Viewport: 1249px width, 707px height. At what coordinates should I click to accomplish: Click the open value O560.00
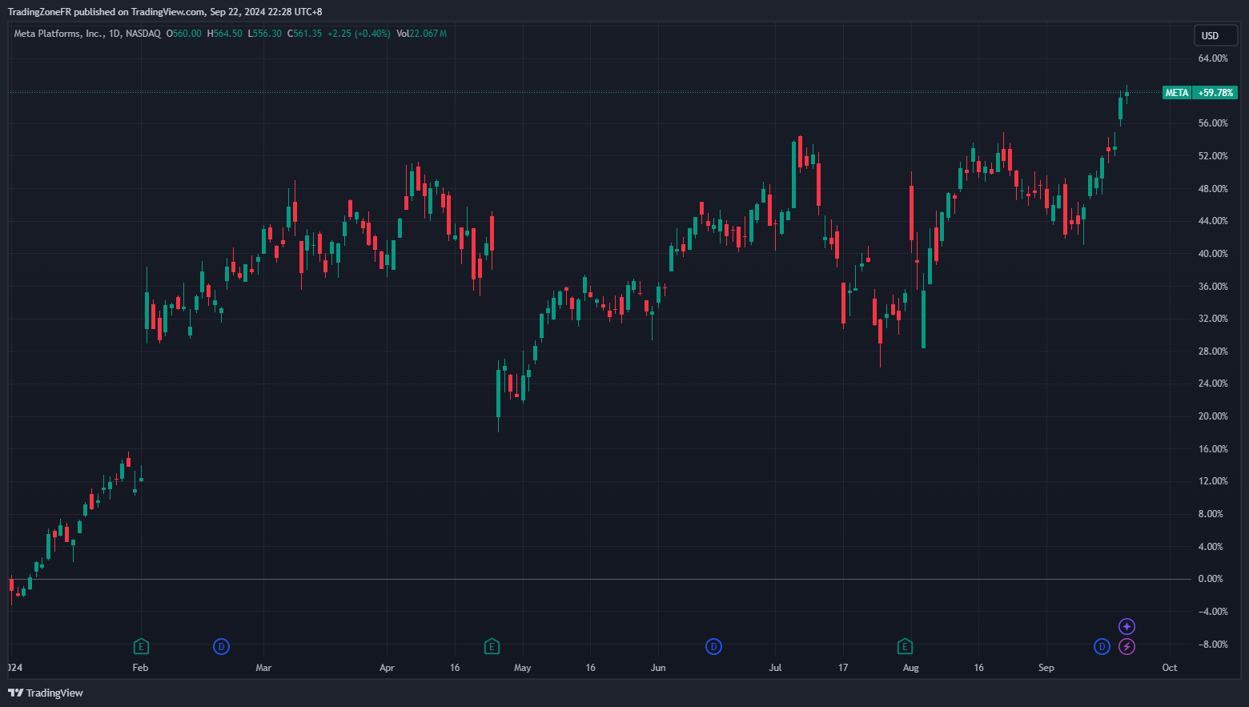pyautogui.click(x=184, y=34)
